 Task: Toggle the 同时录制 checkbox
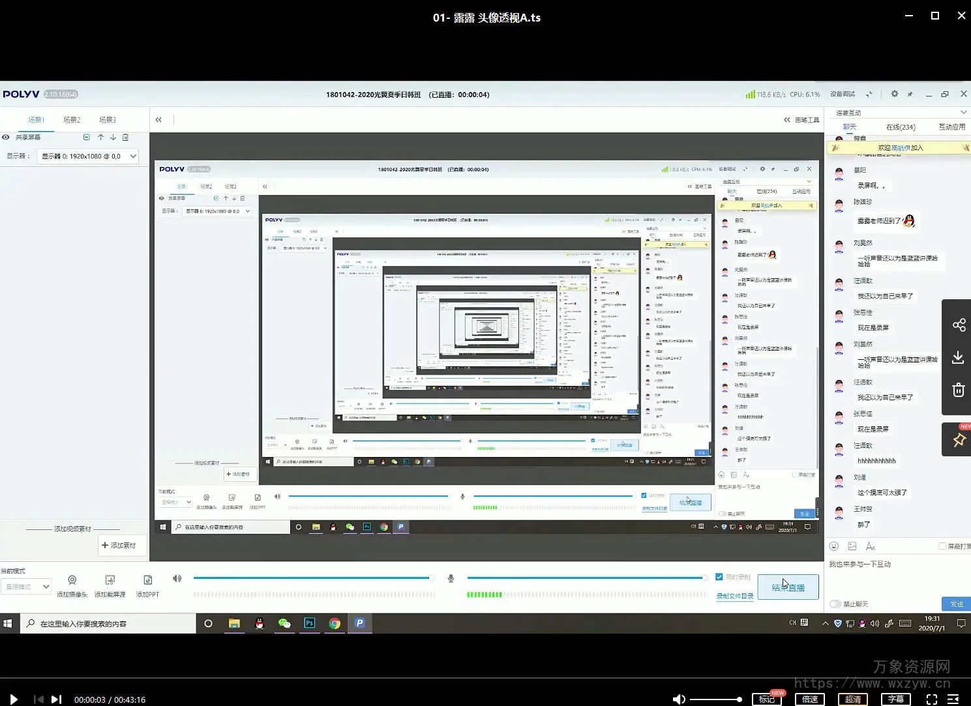[x=719, y=577]
